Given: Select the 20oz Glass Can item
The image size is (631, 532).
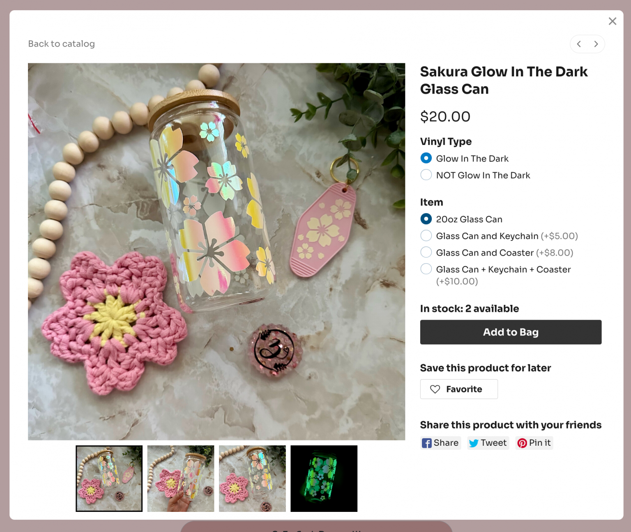Looking at the screenshot, I should click(x=426, y=219).
